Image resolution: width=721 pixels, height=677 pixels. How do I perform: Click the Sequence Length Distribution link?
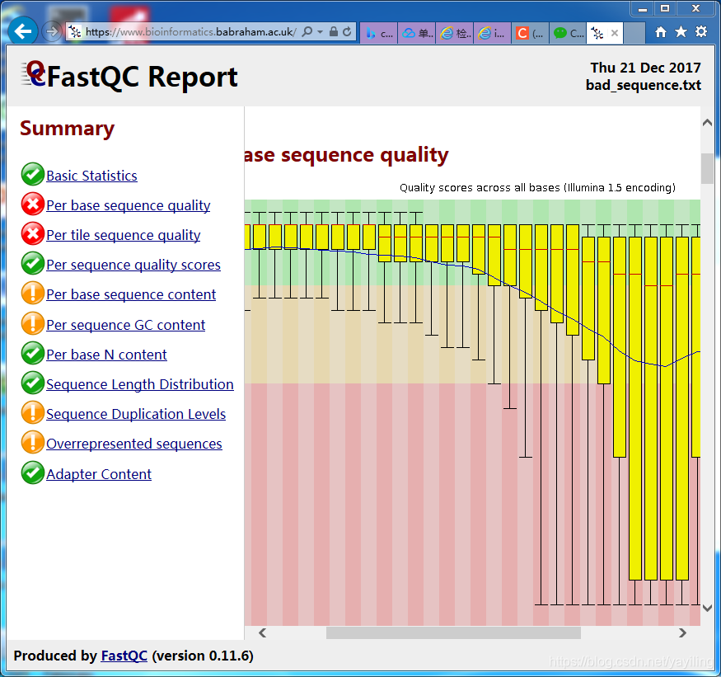coord(140,384)
